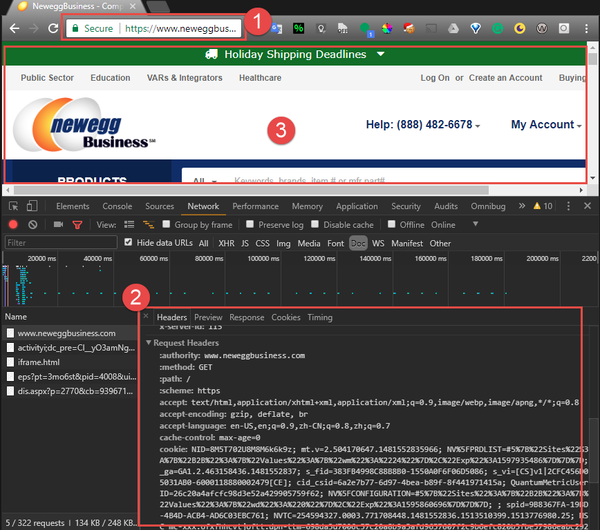Screen dimensions: 600x530
Task: Open the Preview tab of request
Action: tap(208, 317)
